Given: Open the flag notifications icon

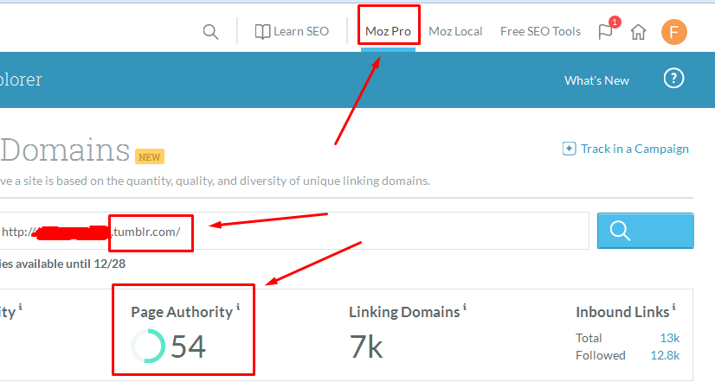Looking at the screenshot, I should [606, 32].
